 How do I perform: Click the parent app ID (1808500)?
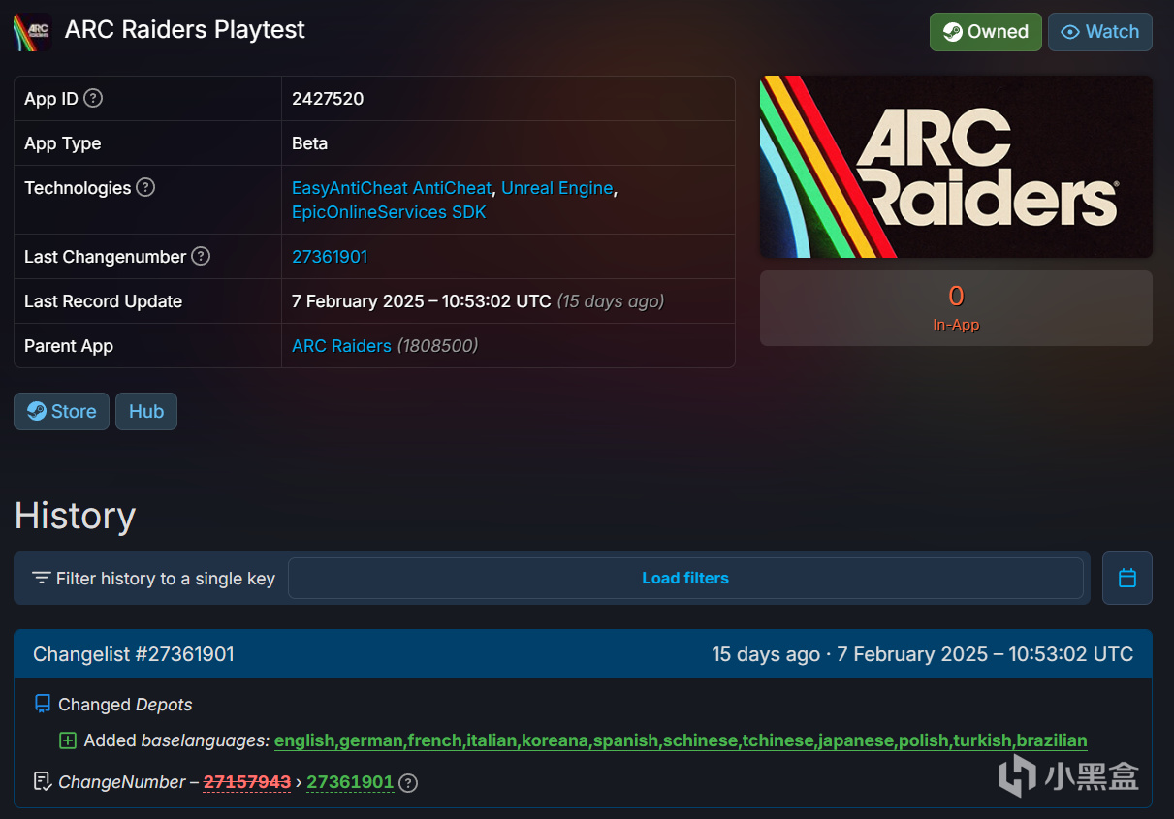tap(437, 346)
